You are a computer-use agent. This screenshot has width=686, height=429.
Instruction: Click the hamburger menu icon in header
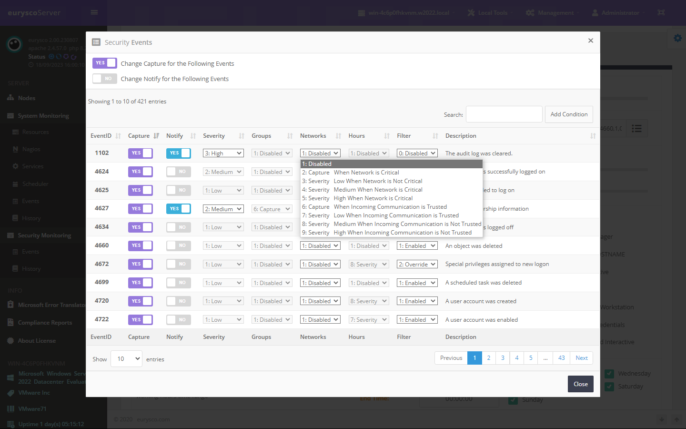tap(94, 12)
